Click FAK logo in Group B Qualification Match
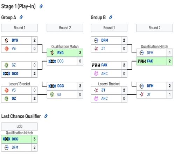This screenshot has width=175, height=154. pos(142,61)
